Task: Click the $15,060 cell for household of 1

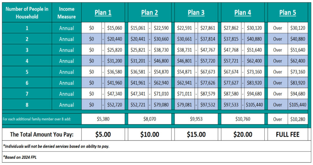Action: (115, 28)
